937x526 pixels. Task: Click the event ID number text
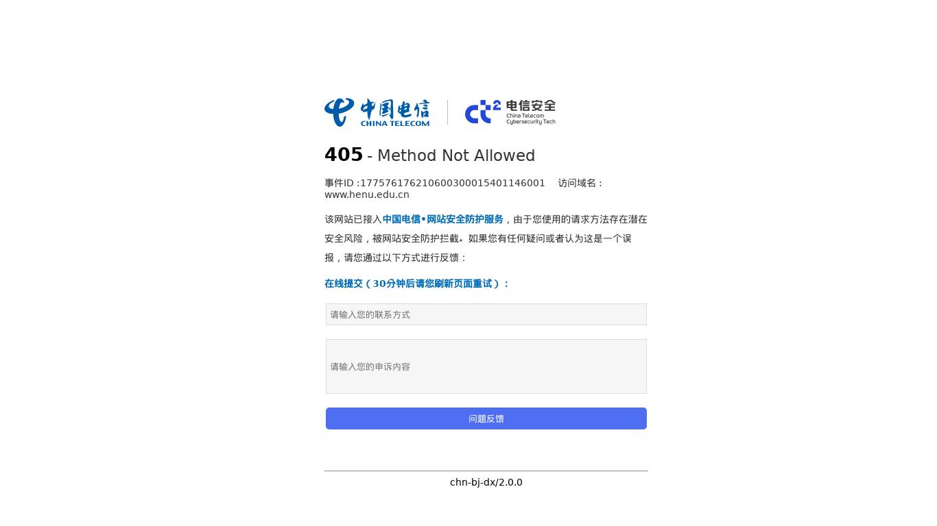point(453,183)
